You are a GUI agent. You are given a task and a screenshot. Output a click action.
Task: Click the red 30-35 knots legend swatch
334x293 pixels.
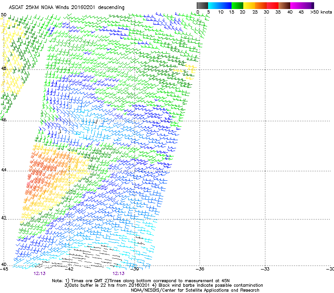coord(273,5)
